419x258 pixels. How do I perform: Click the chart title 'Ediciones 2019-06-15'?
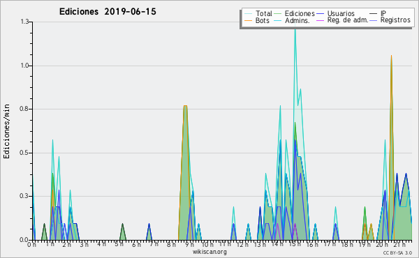pos(108,12)
